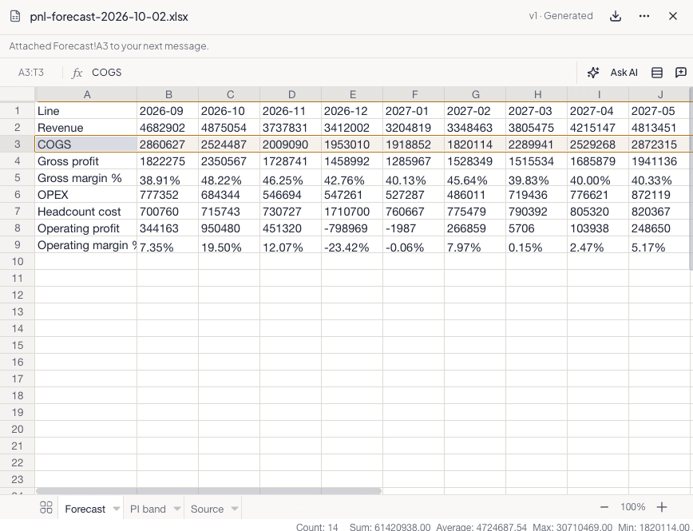The image size is (693, 531).
Task: Open the all-sheets grid icon
Action: tap(46, 507)
